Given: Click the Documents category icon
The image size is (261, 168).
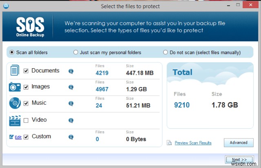Looking at the screenshot, I should 15,71.
